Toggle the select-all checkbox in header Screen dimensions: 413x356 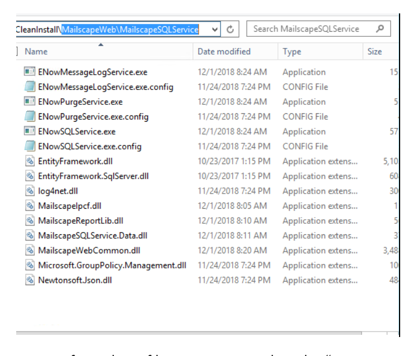[x=17, y=51]
